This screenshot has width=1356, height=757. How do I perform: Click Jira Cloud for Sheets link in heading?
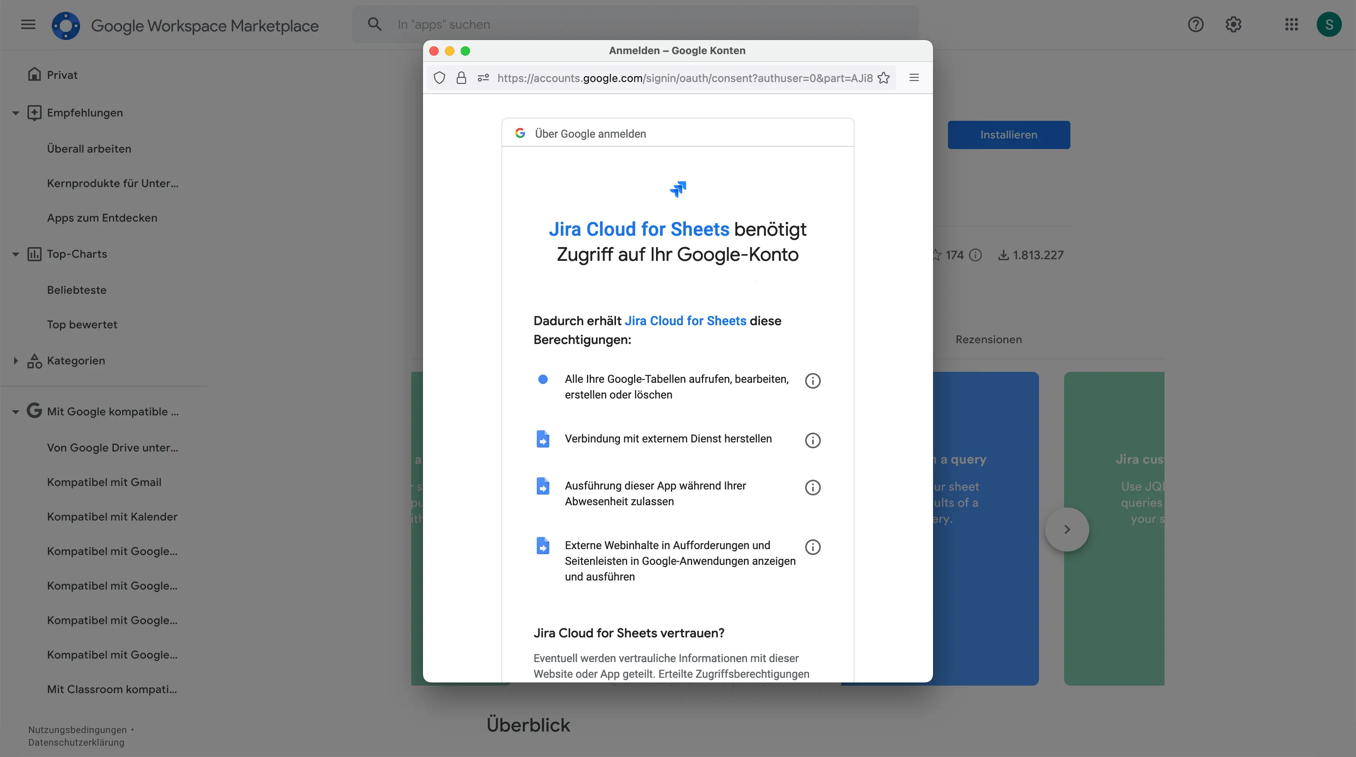[638, 229]
